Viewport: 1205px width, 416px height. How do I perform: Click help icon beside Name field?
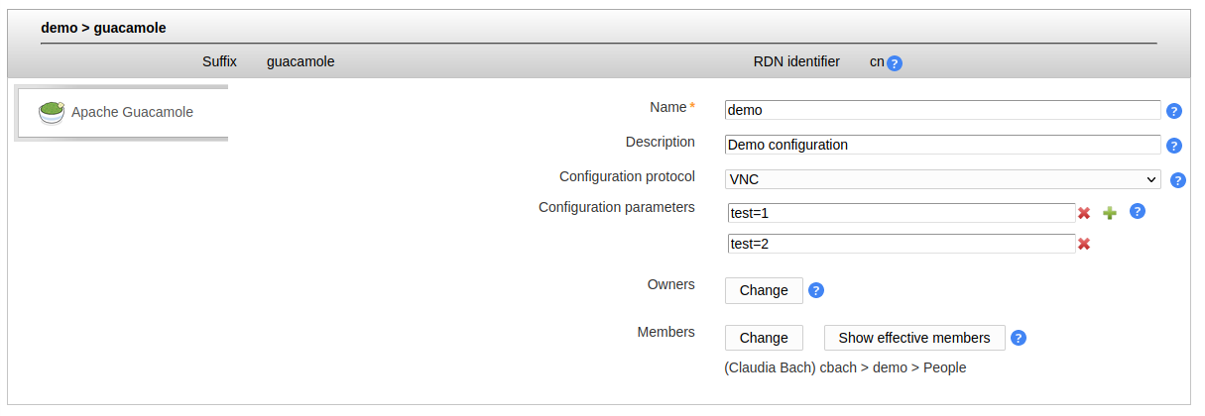1174,111
